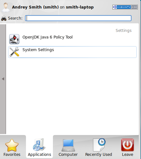Click the wrench and screwdriver icon
This screenshot has width=141, height=159.
tap(14, 52)
